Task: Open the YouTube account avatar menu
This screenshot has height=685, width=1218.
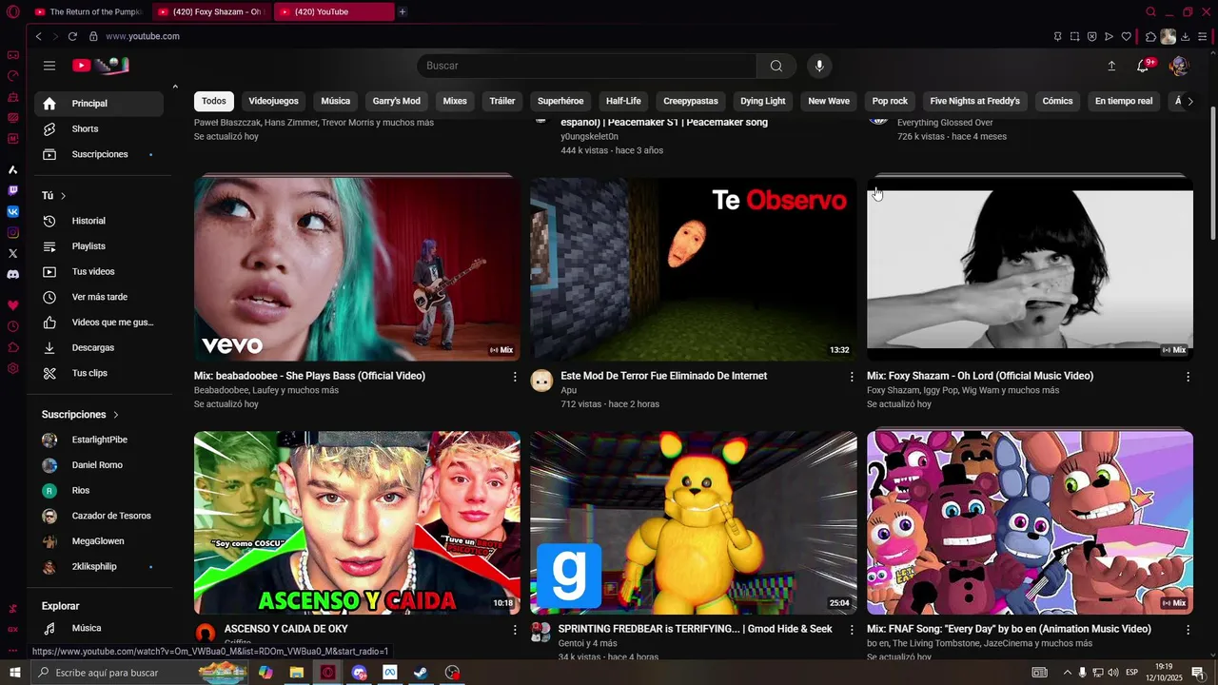Action: (x=1178, y=66)
